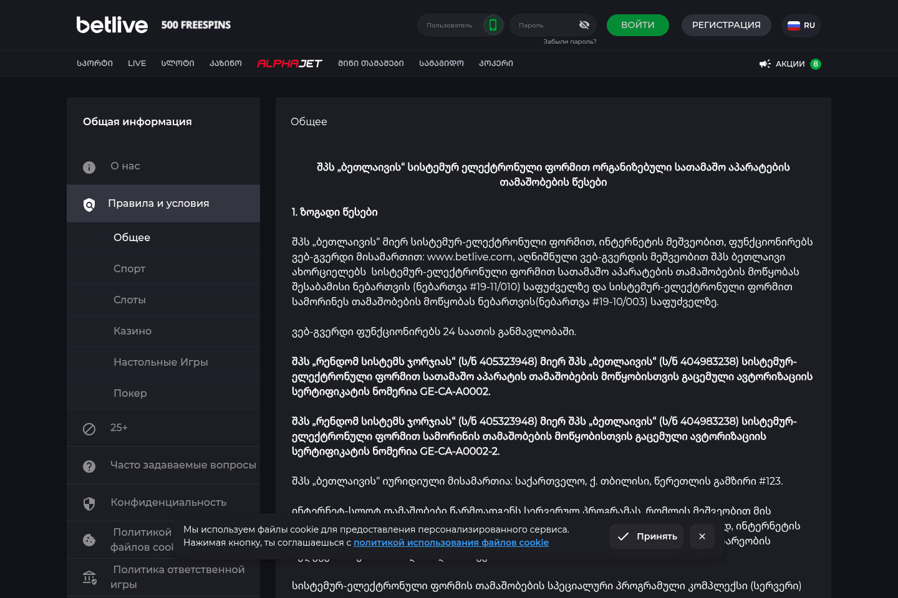This screenshot has width=898, height=598.
Task: Open the სამაგიდო menu item
Action: click(442, 64)
